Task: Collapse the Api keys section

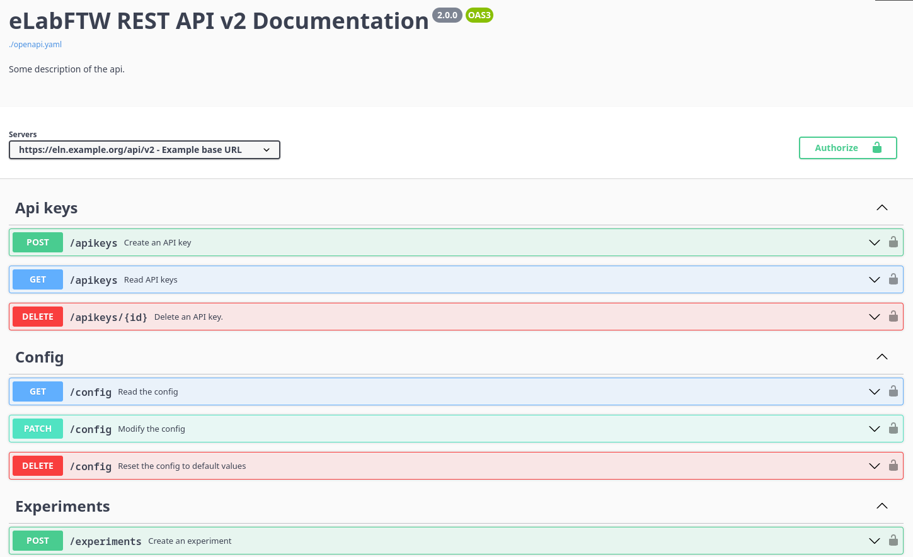Action: tap(882, 208)
